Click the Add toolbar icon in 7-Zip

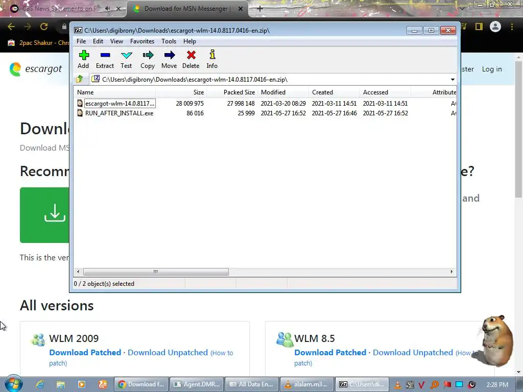83,59
